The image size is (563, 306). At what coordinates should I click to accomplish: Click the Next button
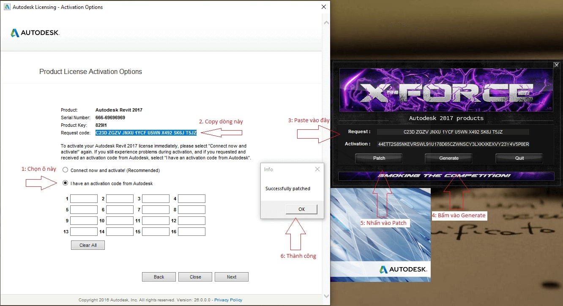coord(231,277)
